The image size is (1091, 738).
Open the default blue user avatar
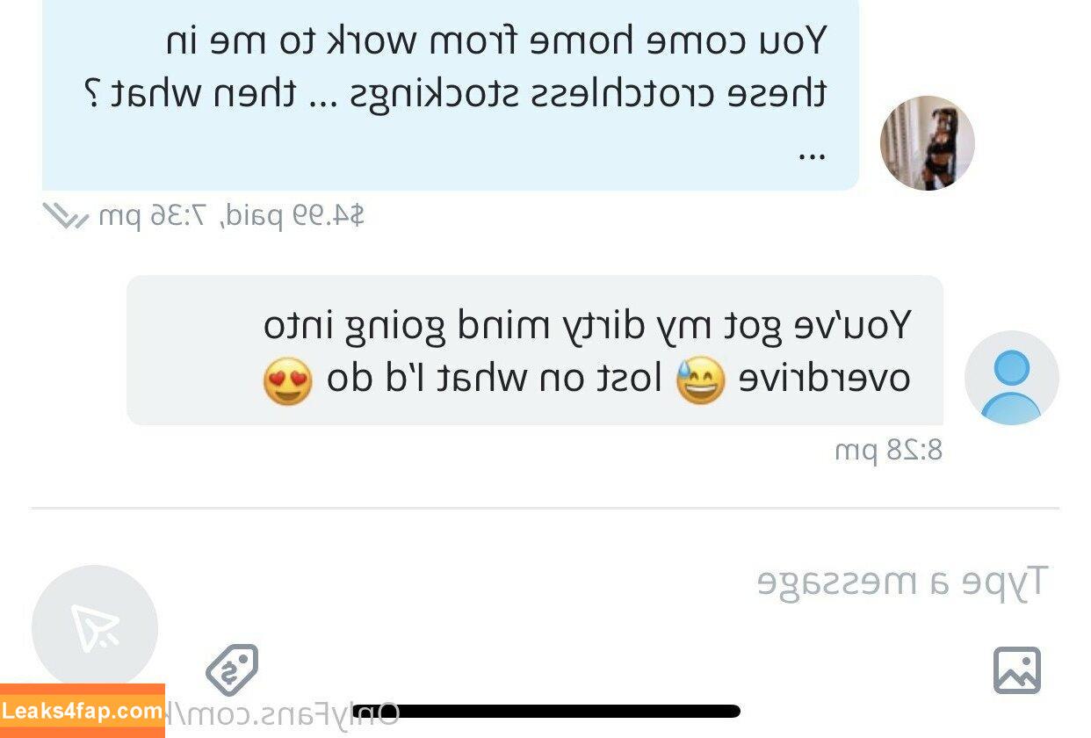click(1012, 378)
